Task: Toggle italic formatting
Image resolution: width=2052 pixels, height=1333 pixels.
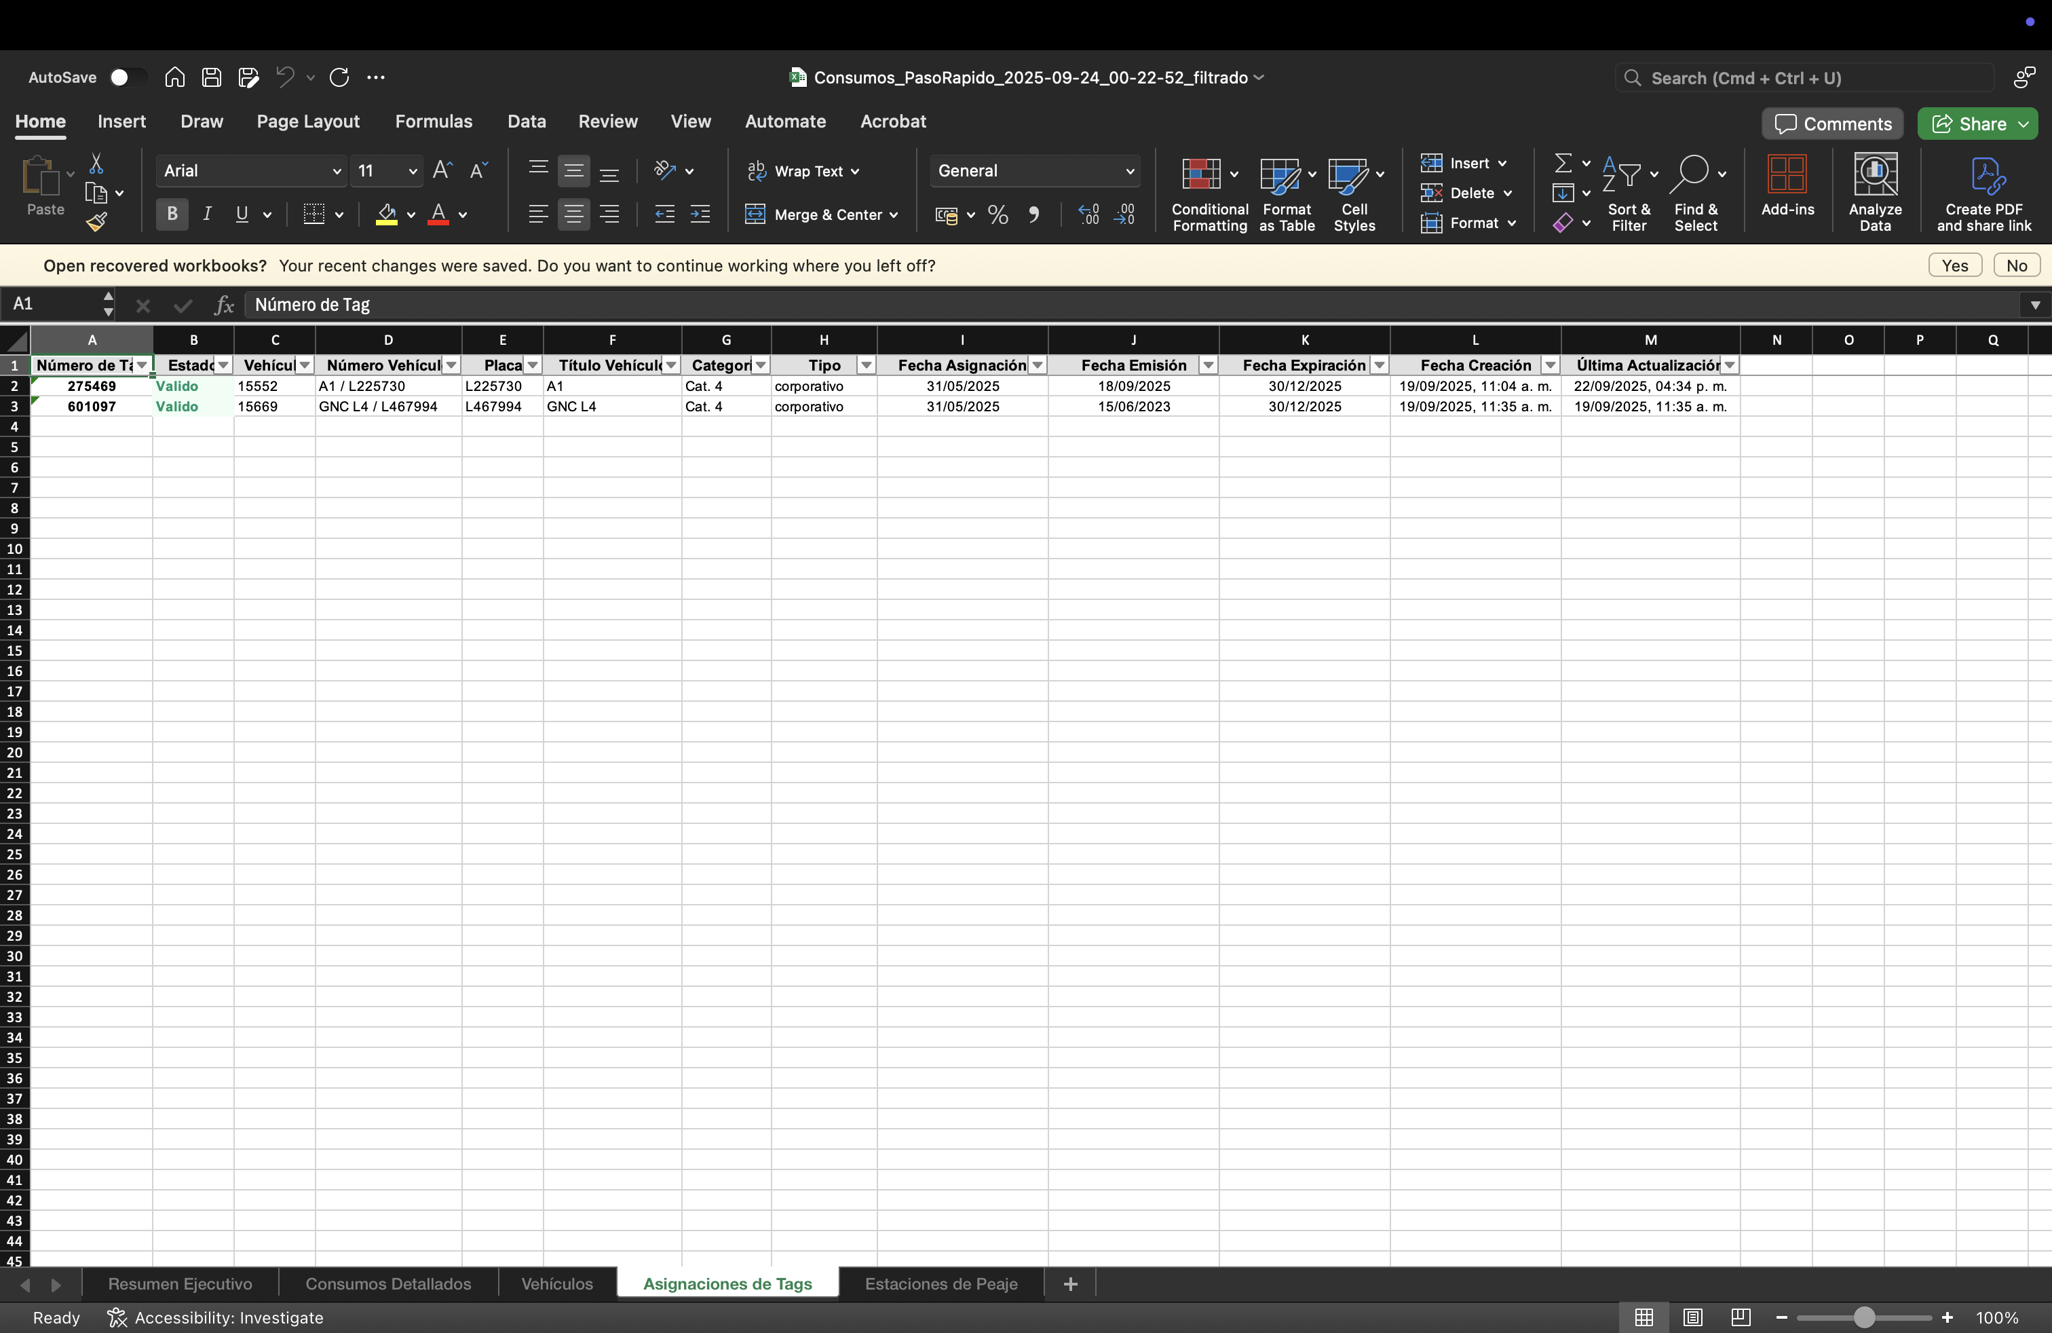Action: tap(207, 214)
